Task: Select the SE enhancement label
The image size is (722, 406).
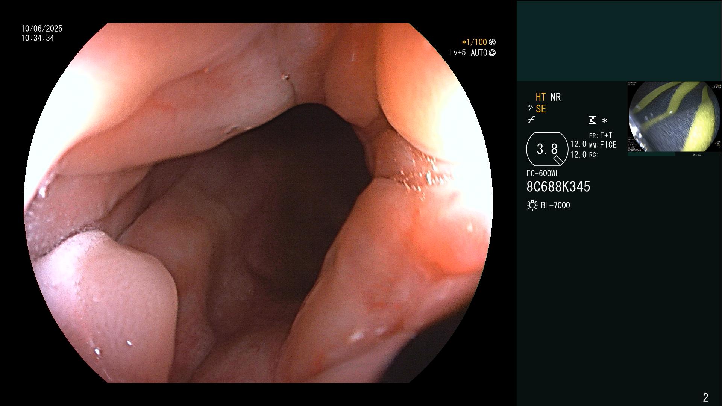Action: (541, 109)
